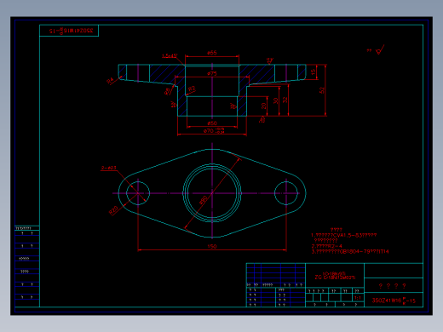Select the mirrored drawing number box at top-left

69,31
